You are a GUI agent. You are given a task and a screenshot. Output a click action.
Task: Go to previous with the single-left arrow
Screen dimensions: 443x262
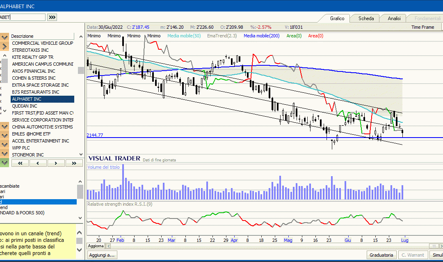tap(38, 163)
